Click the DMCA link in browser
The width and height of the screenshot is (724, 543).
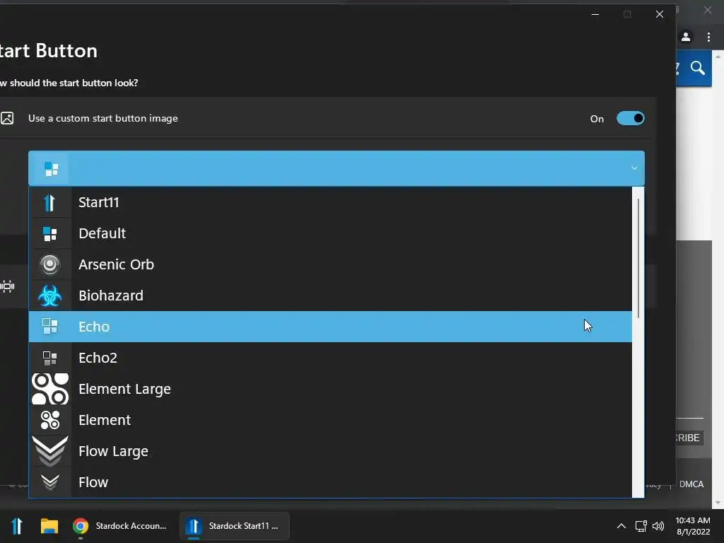(691, 484)
